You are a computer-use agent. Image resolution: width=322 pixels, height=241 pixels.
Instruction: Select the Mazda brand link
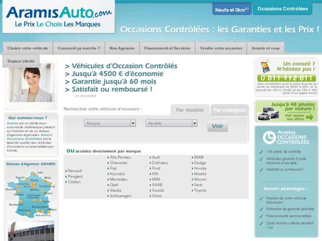(200, 174)
